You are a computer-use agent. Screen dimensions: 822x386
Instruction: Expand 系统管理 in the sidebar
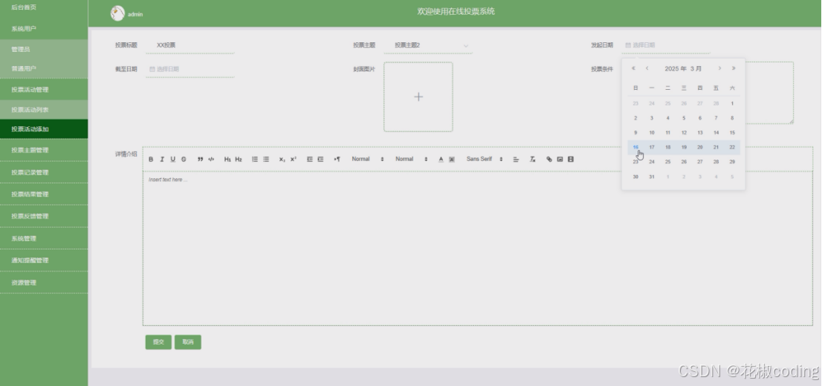44,239
